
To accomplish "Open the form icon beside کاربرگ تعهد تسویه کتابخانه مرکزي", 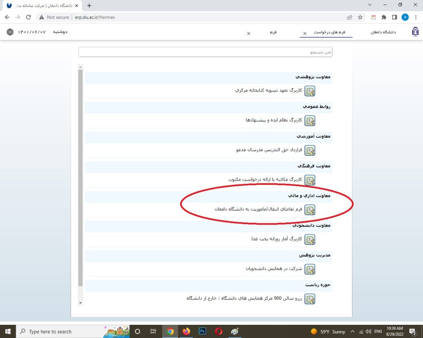I will 310,91.
